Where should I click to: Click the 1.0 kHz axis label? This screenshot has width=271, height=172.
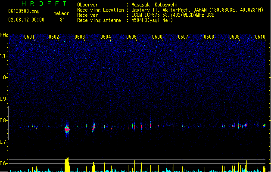tap(3, 77)
